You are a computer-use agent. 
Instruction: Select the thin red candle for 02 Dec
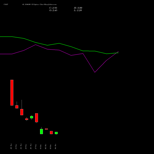click(47, 129)
